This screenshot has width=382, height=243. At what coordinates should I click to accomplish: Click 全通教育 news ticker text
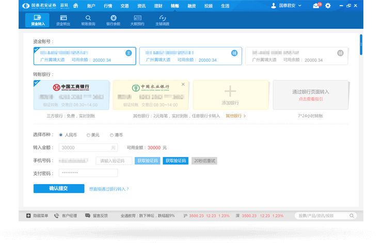148,216
